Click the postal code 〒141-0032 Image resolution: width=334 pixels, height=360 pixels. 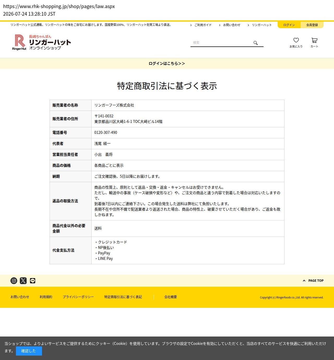point(104,116)
